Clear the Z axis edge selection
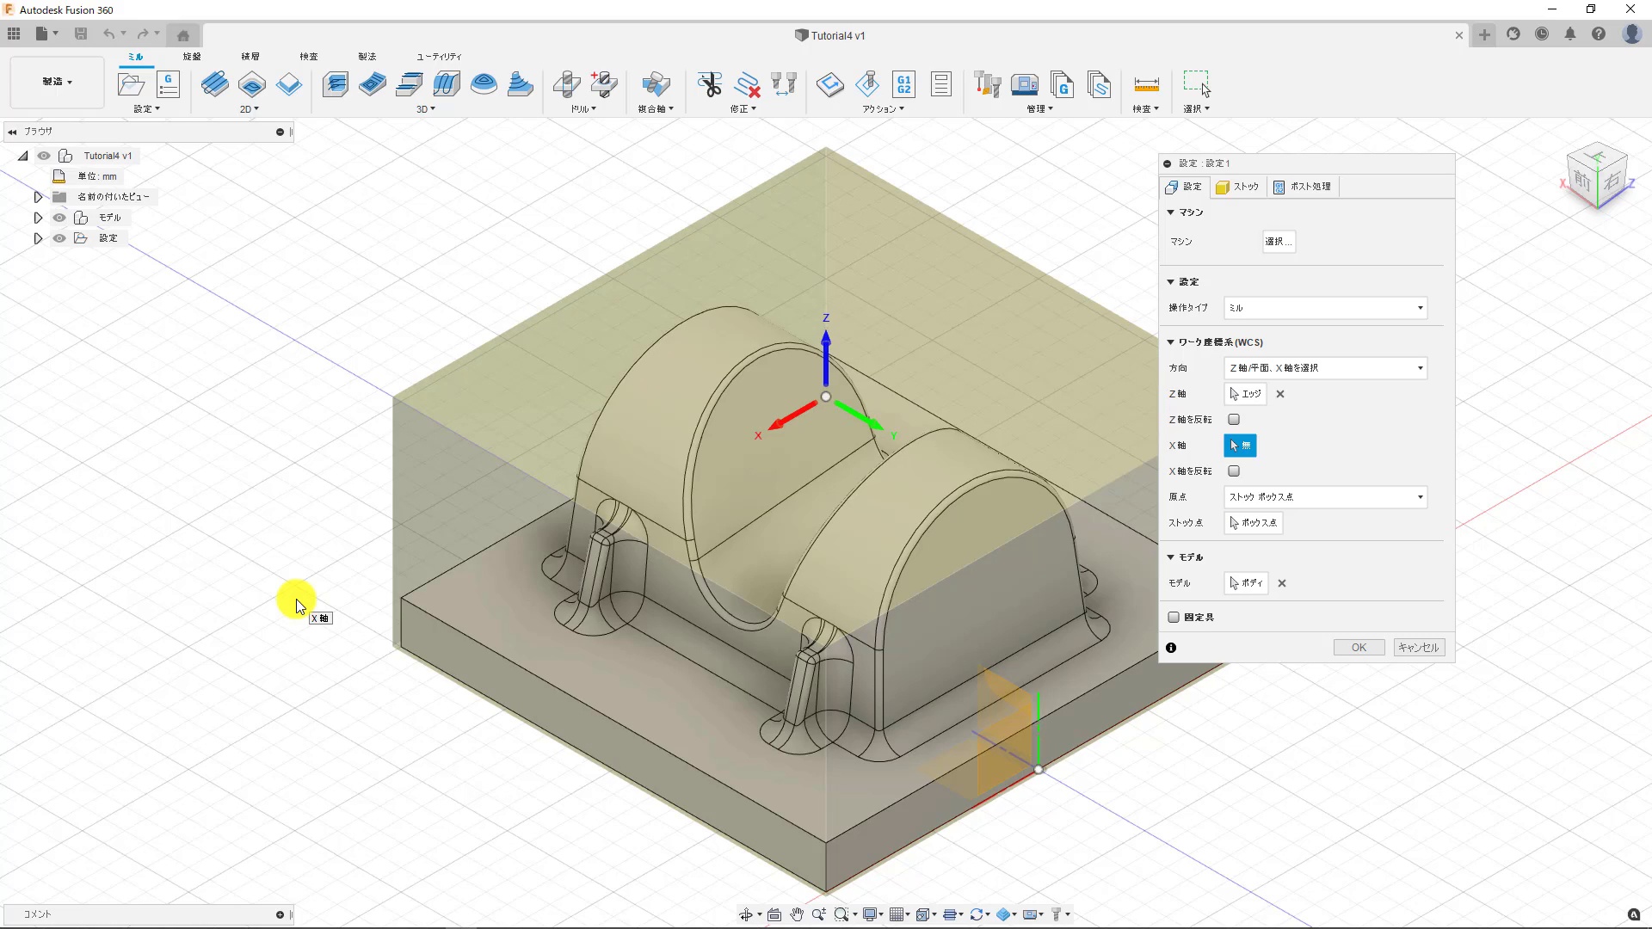Image resolution: width=1652 pixels, height=929 pixels. (1280, 394)
